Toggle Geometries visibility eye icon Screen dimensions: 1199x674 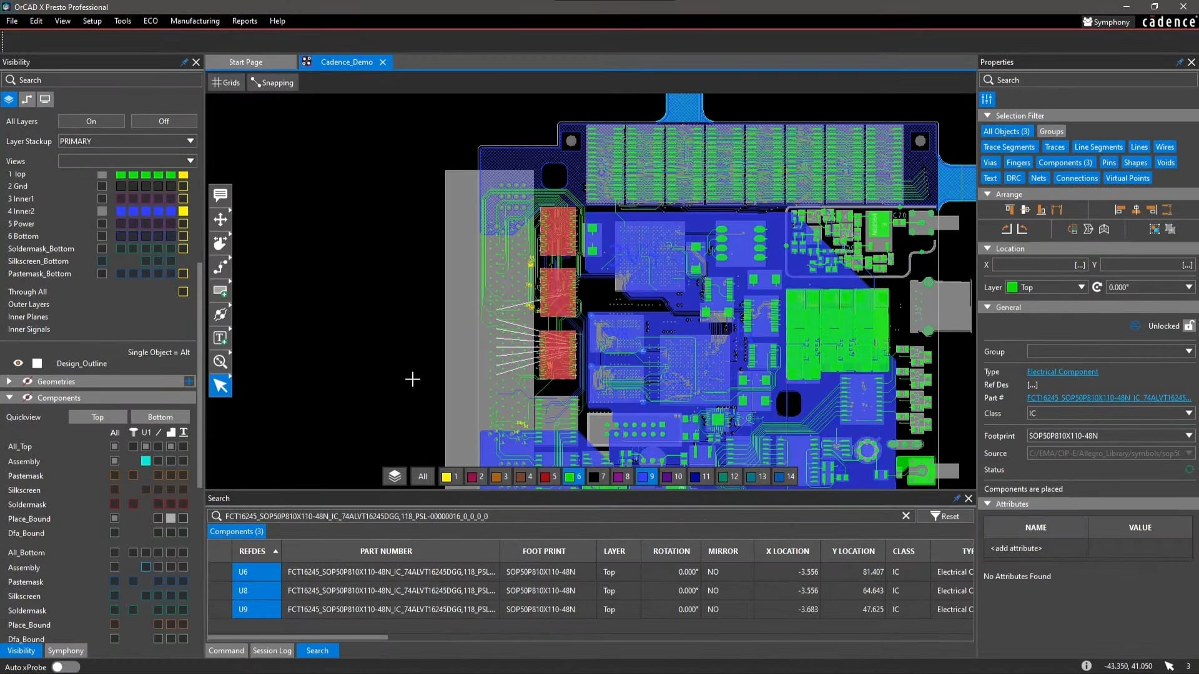pos(27,381)
